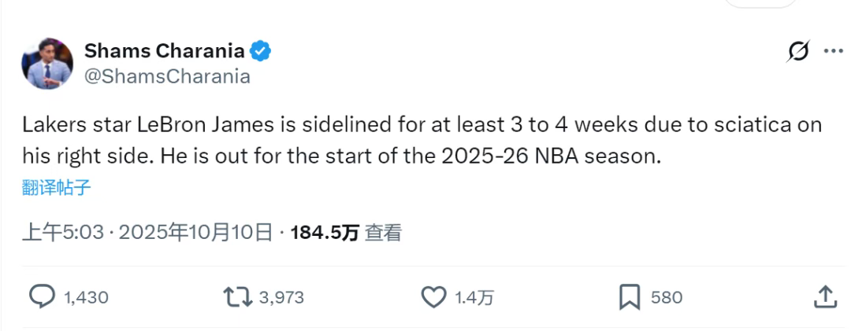The width and height of the screenshot is (851, 331).
Task: Click the 1.4万 likes count
Action: (x=475, y=298)
